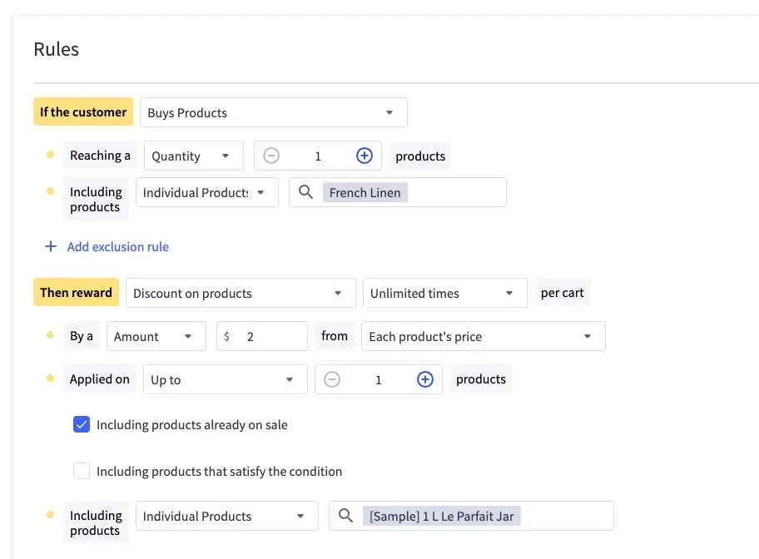
Task: Click the plus icon to increase condition quantity
Action: tap(365, 156)
